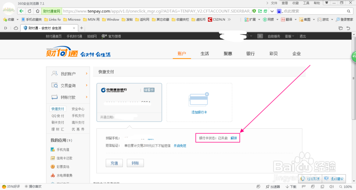Click 解绑 to unbind bank card

tap(234, 138)
